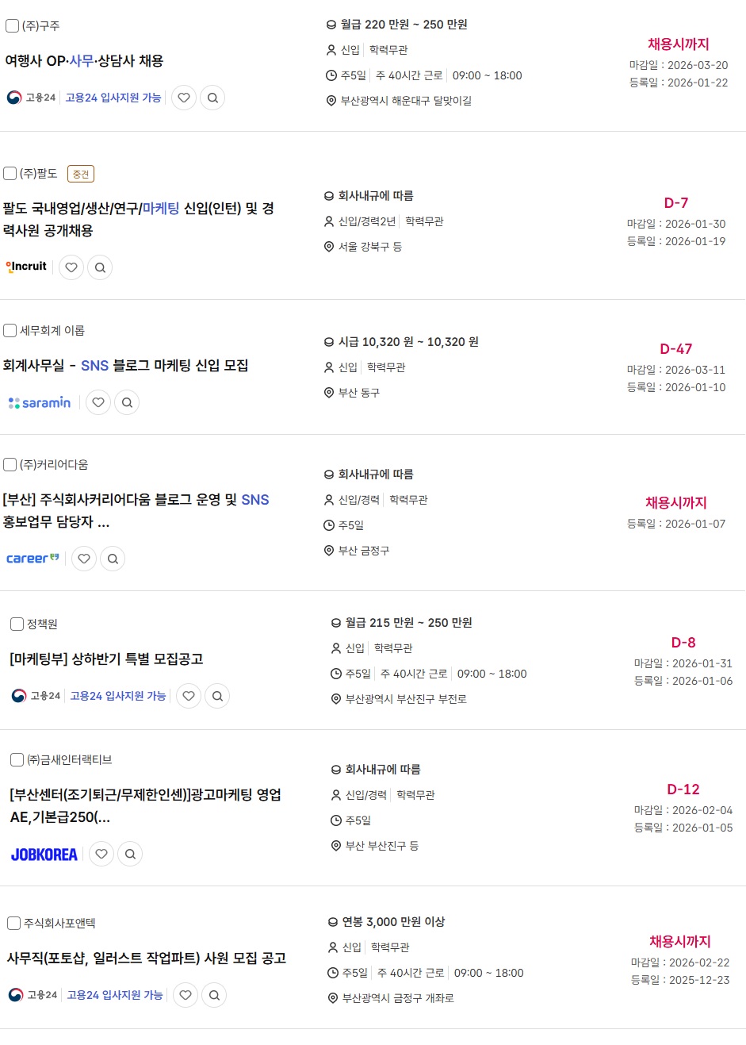This screenshot has height=1045, width=746.
Task: Click 고용24 입사지원 가능 link for 주식회사포앤텍
Action: point(115,995)
